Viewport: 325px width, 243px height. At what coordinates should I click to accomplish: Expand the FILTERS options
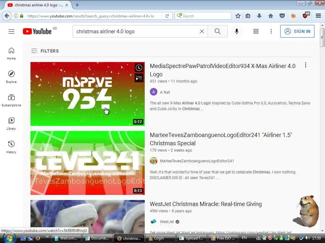[45, 51]
